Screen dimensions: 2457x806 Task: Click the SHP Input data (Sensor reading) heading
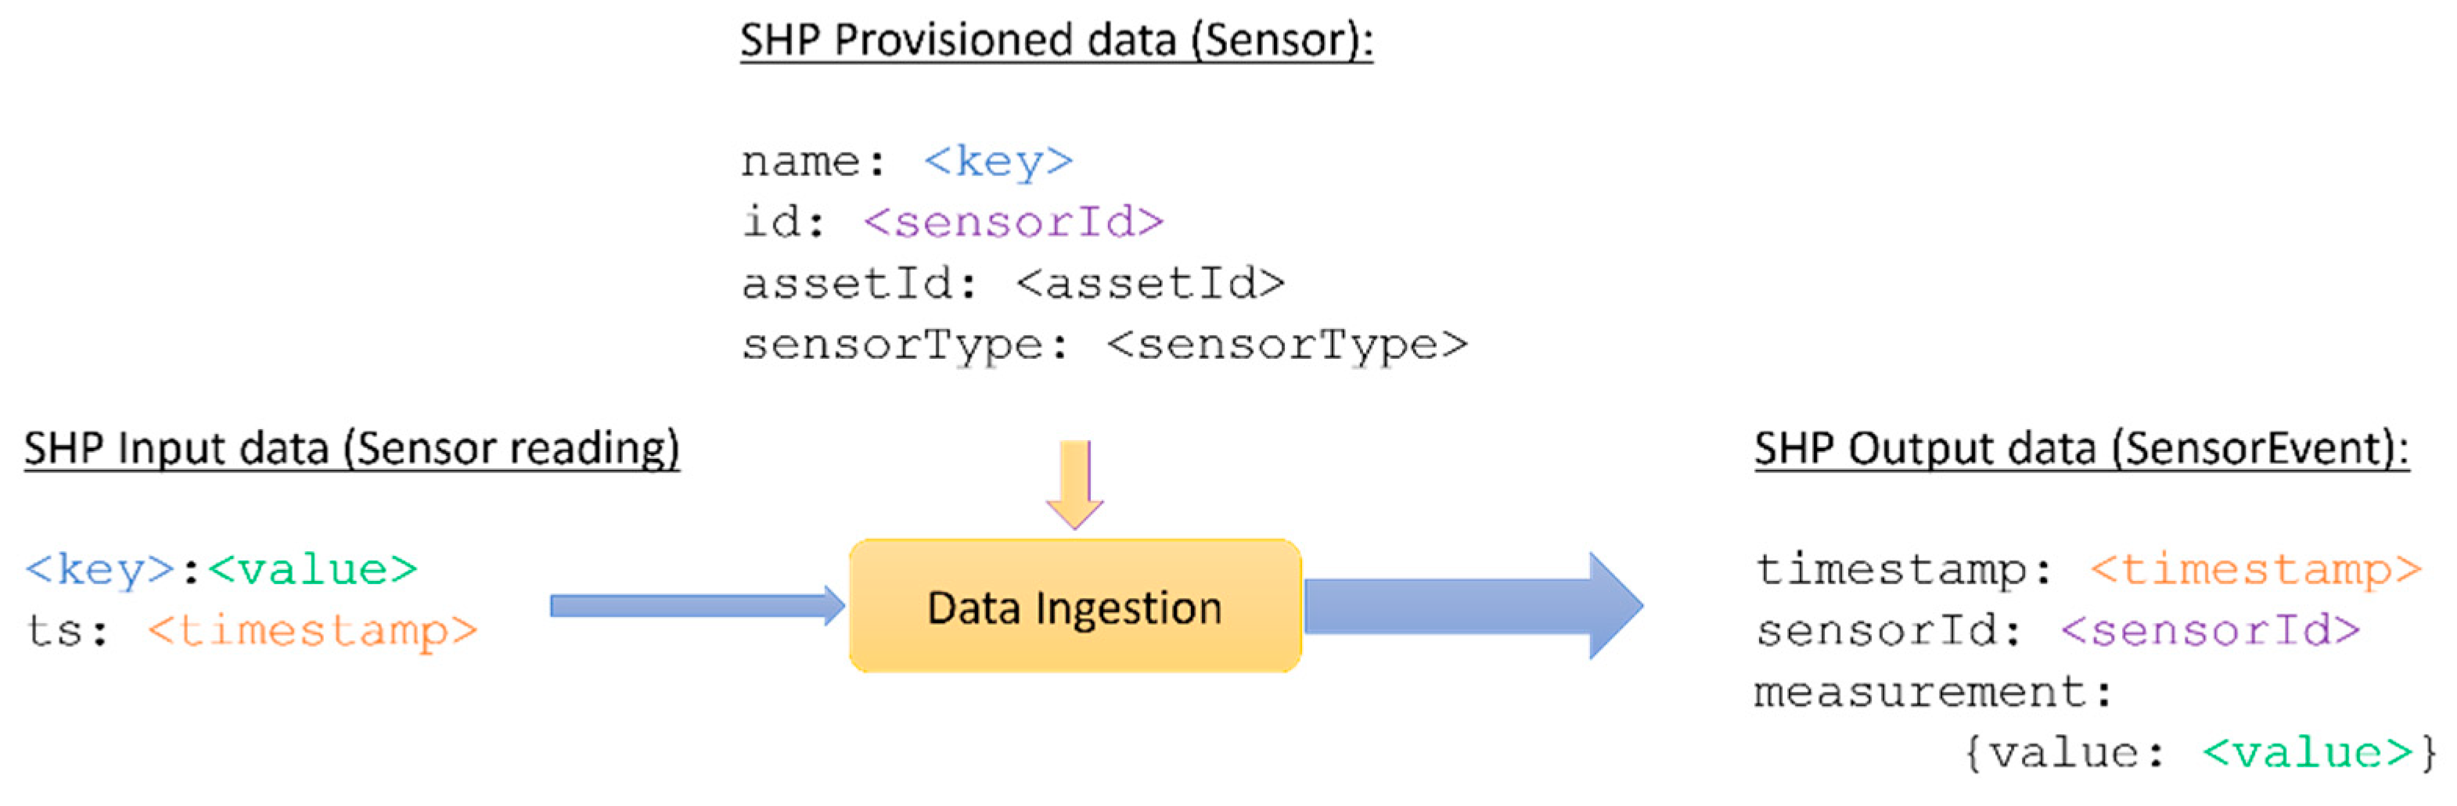352,448
